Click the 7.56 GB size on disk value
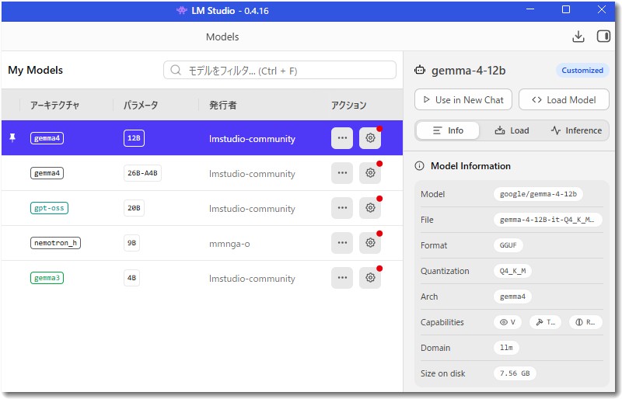The width and height of the screenshot is (622, 399). [x=515, y=373]
